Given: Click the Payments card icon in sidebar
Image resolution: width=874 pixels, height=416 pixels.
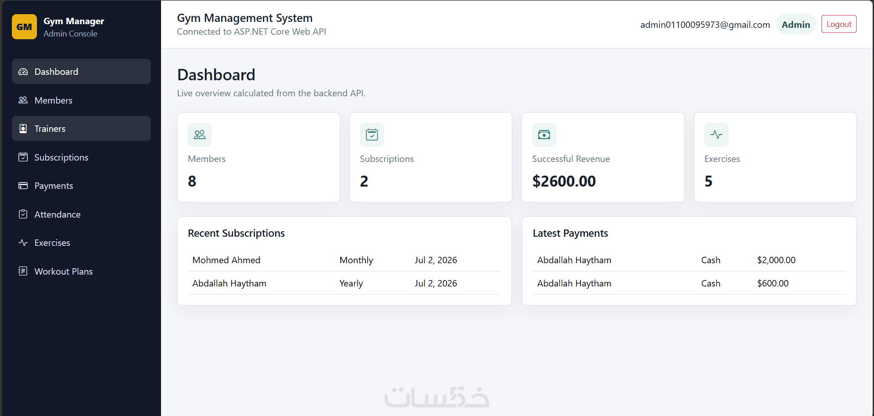Looking at the screenshot, I should tap(23, 186).
